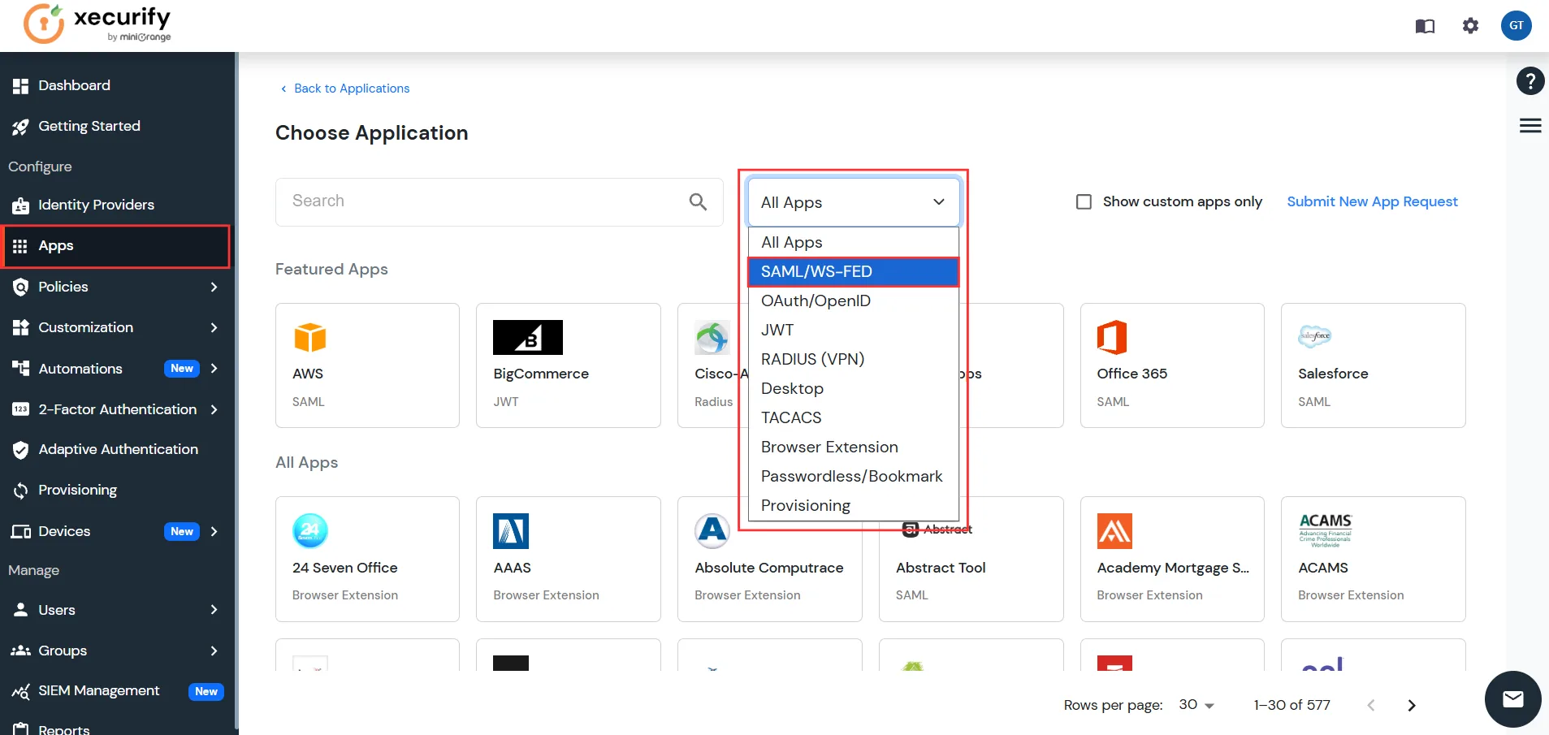The width and height of the screenshot is (1549, 735).
Task: Expand the Customization submenu chevron
Action: point(214,327)
